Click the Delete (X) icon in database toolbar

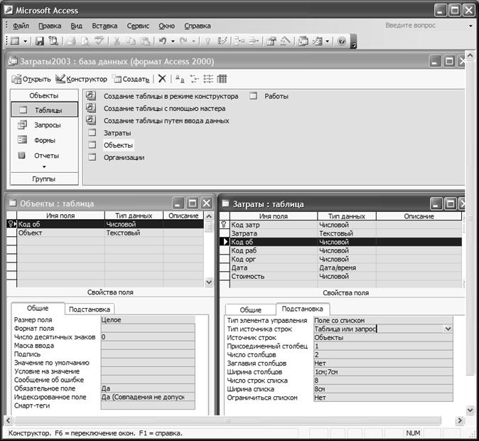(162, 79)
